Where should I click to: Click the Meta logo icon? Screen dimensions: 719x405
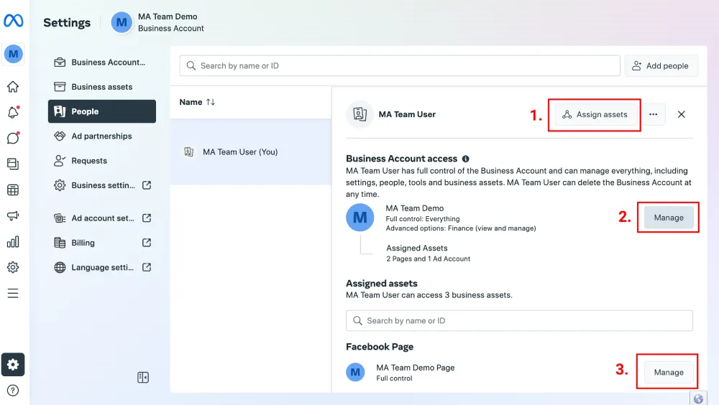coord(13,22)
